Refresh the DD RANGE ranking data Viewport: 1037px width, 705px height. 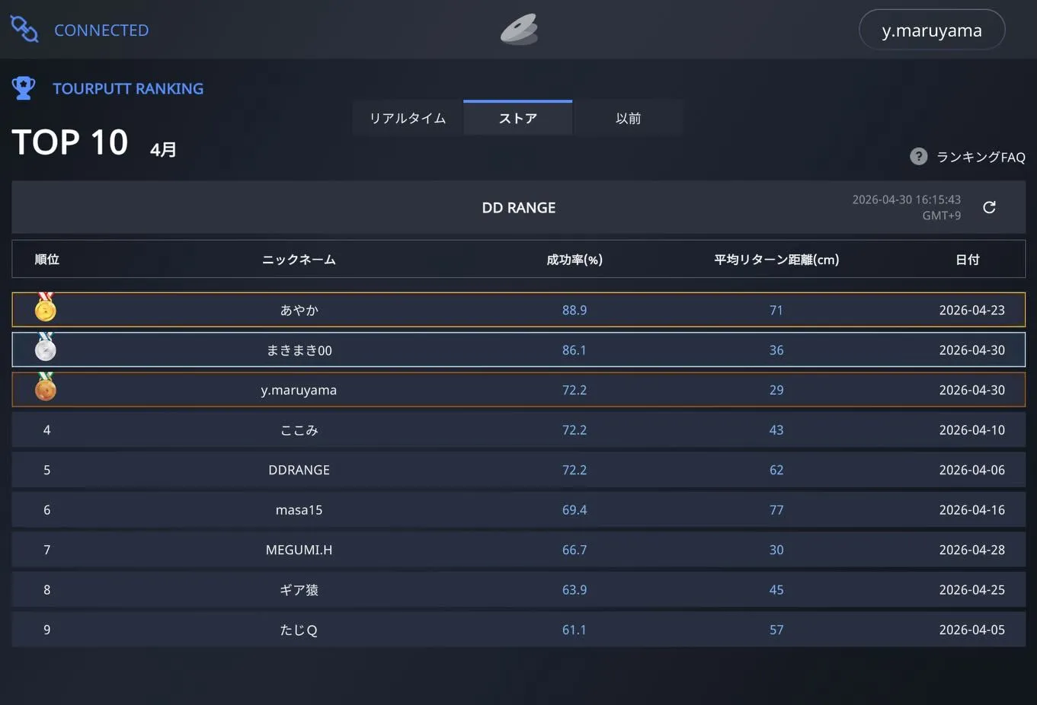[x=988, y=206]
